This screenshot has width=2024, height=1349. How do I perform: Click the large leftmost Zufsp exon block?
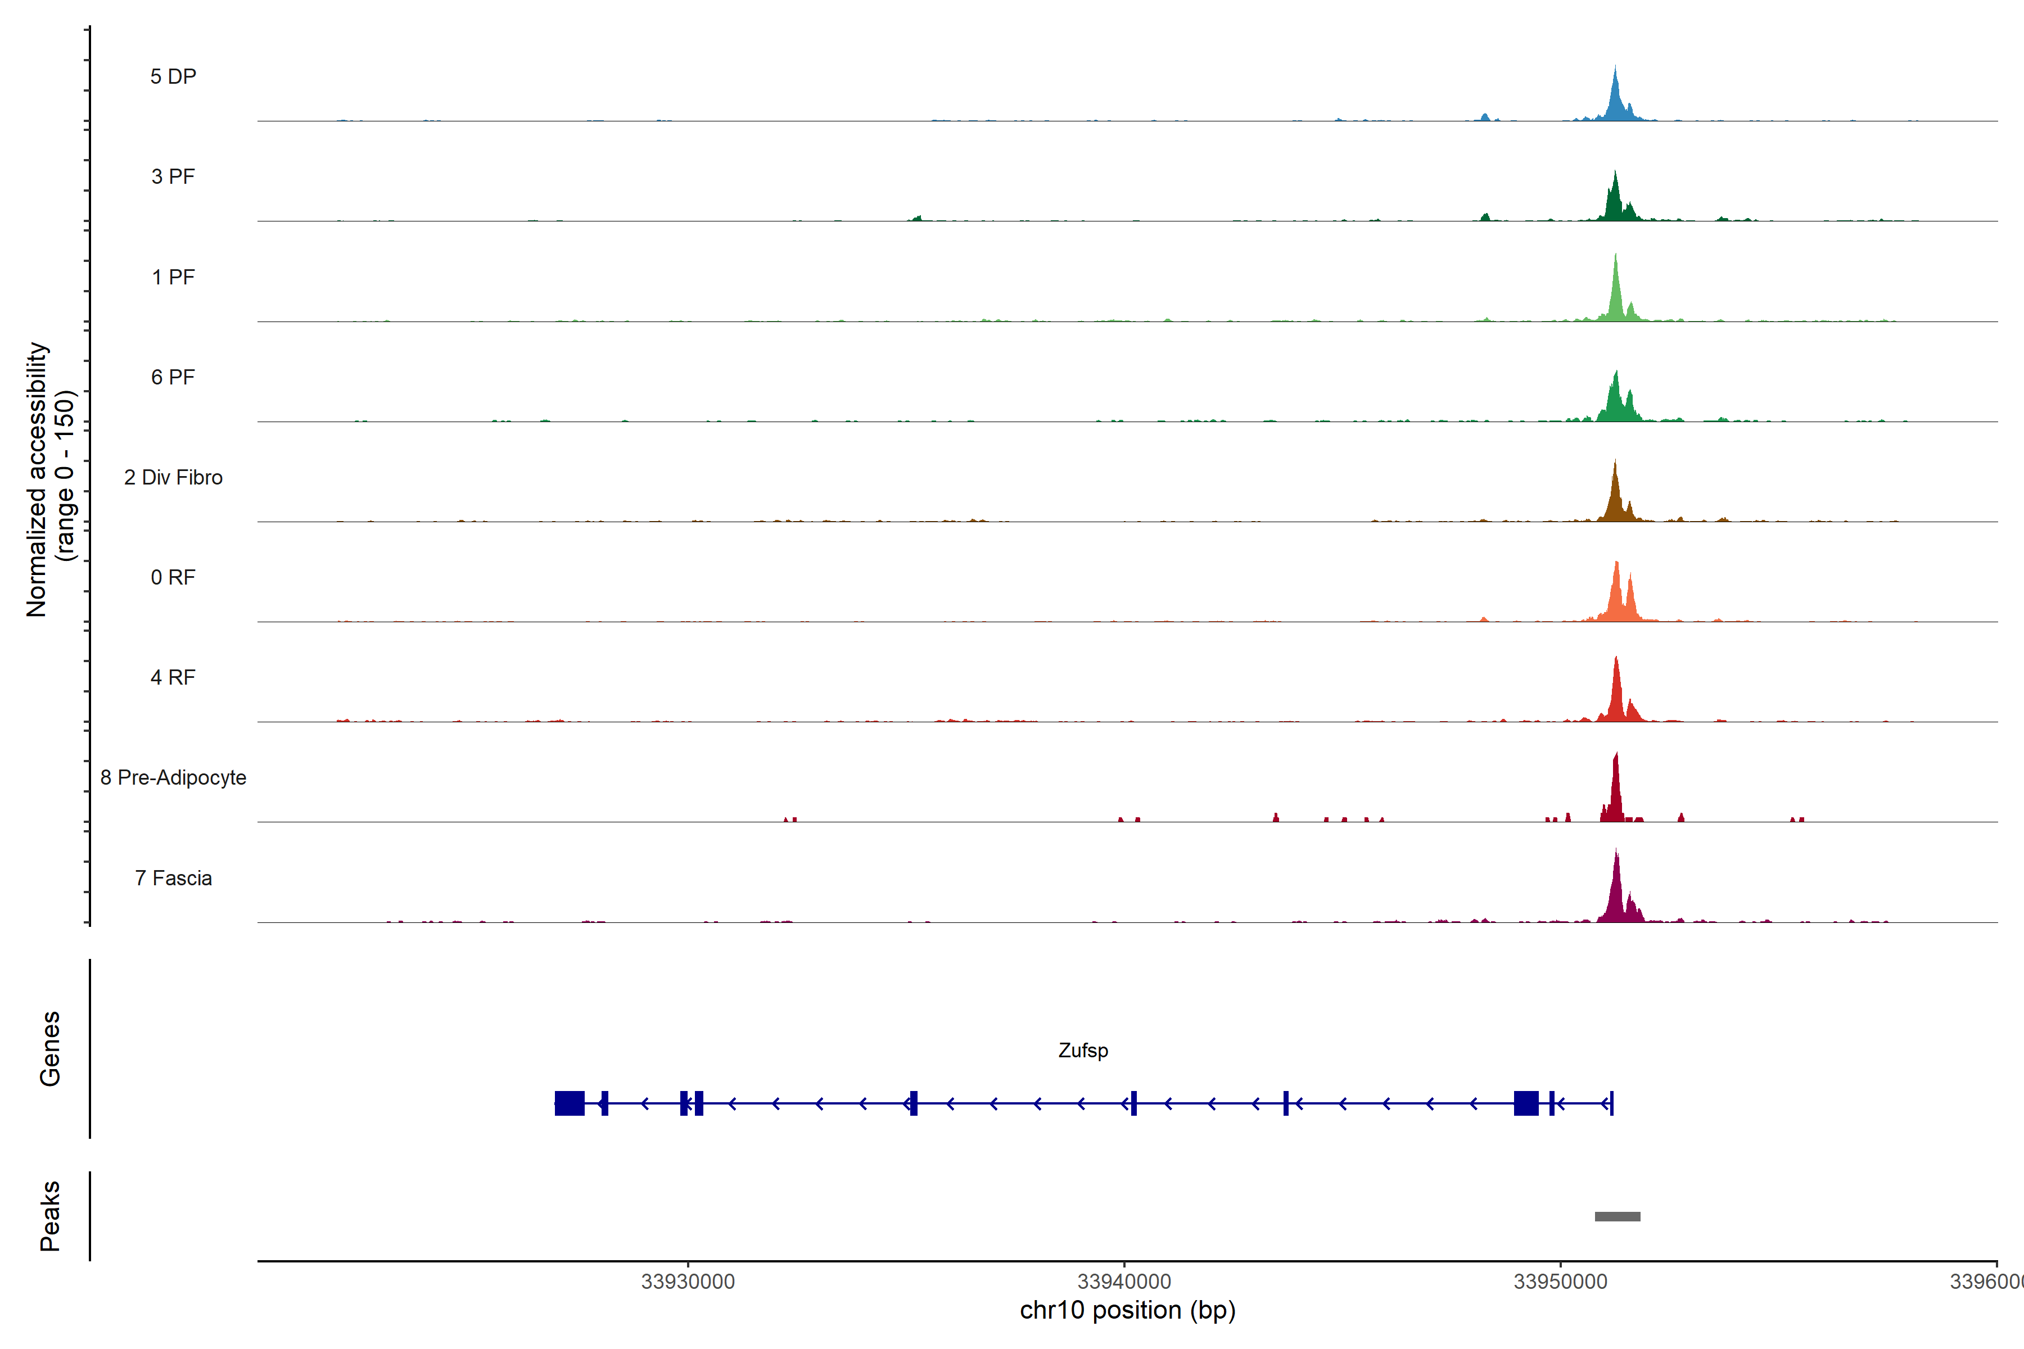[570, 1103]
